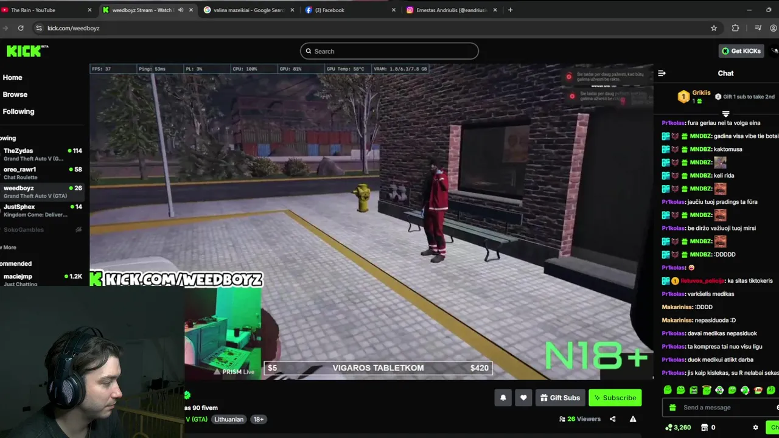Viewport: 779px width, 438px height.
Task: Open chat settings gear icon
Action: [x=755, y=428]
